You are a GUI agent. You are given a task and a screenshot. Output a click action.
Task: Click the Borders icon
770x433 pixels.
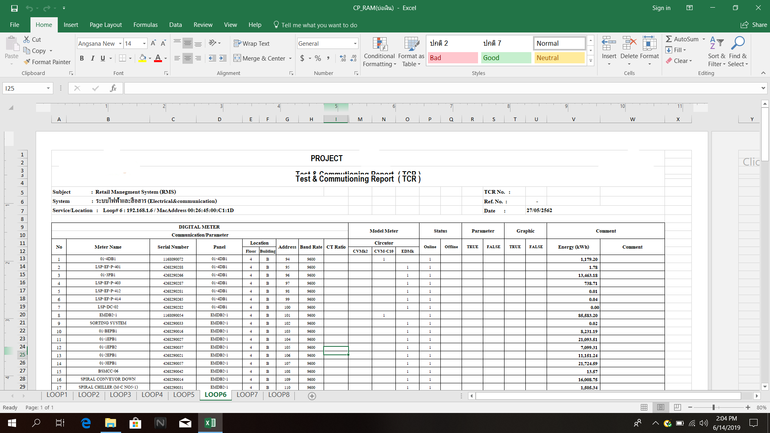(123, 59)
